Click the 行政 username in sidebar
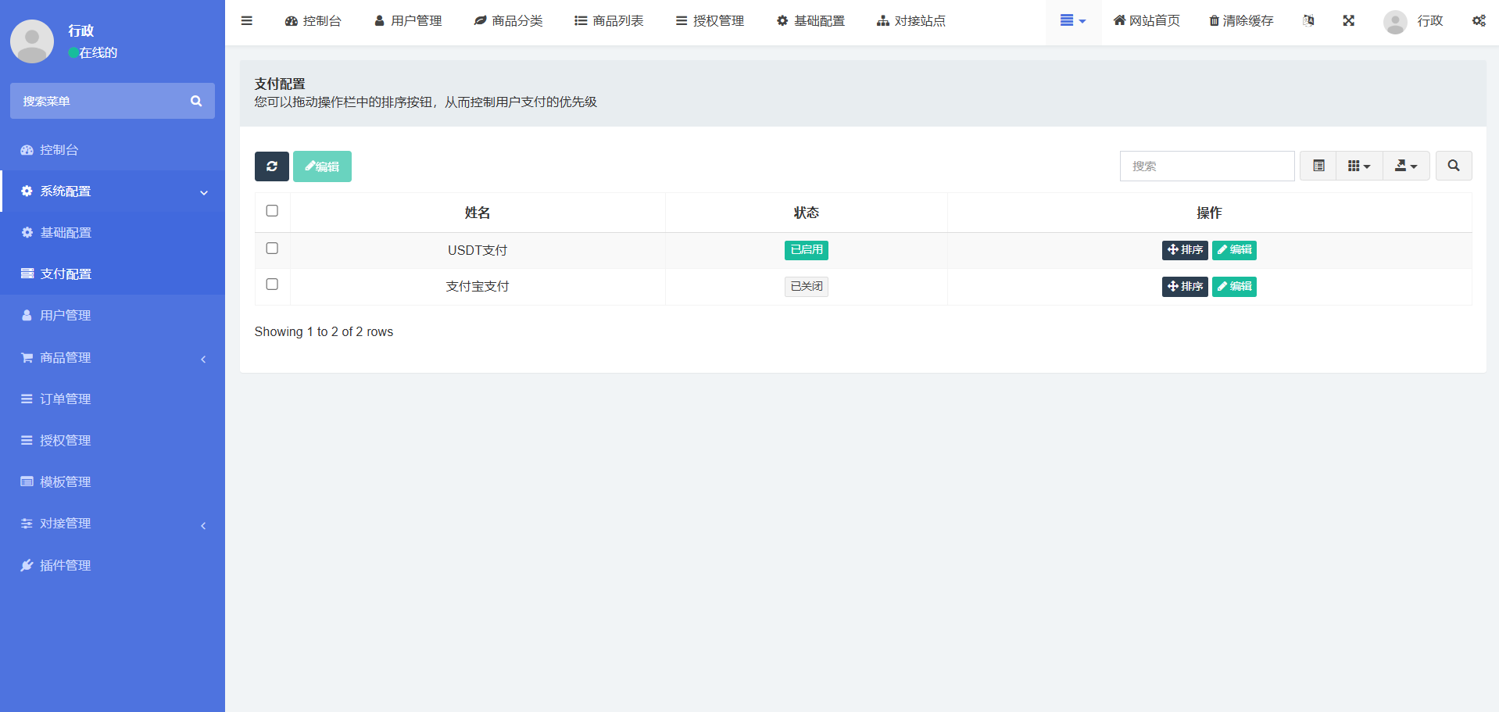The width and height of the screenshot is (1499, 712). pyautogui.click(x=81, y=31)
